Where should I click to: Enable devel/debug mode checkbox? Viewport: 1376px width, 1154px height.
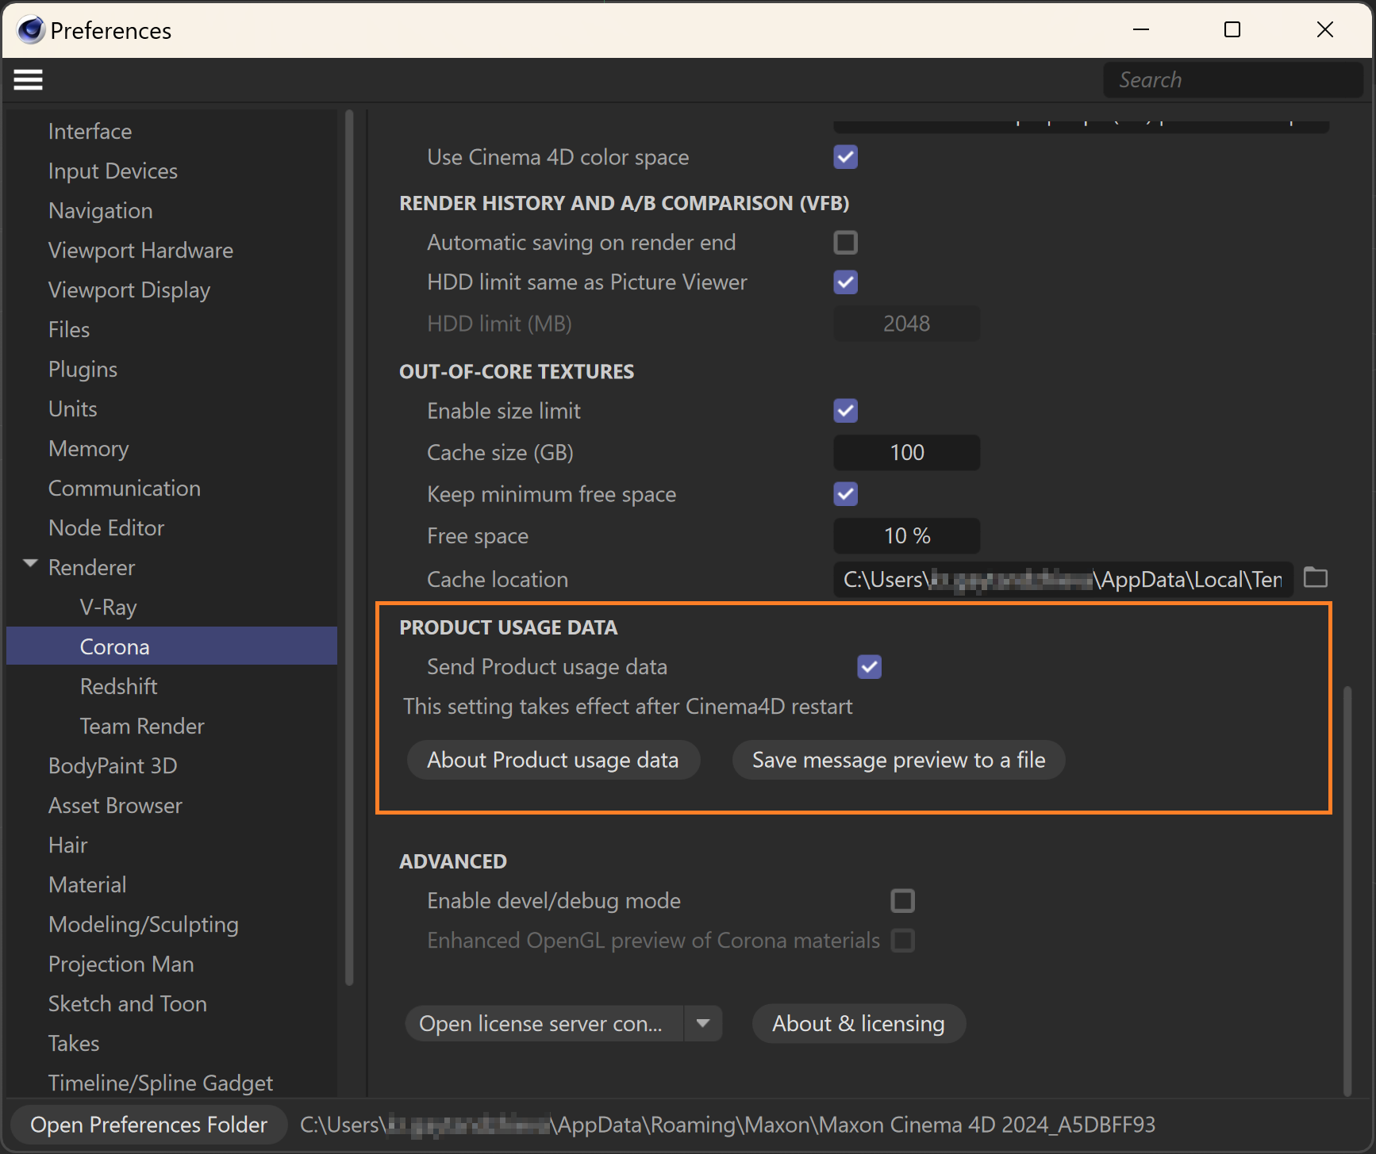click(903, 901)
